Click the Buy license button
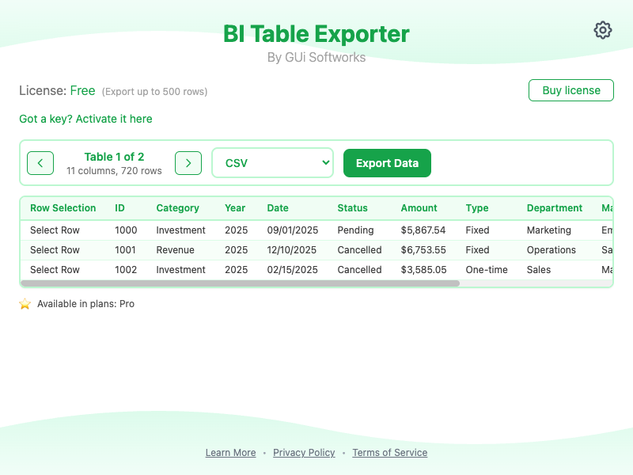This screenshot has width=633, height=475. pos(570,90)
